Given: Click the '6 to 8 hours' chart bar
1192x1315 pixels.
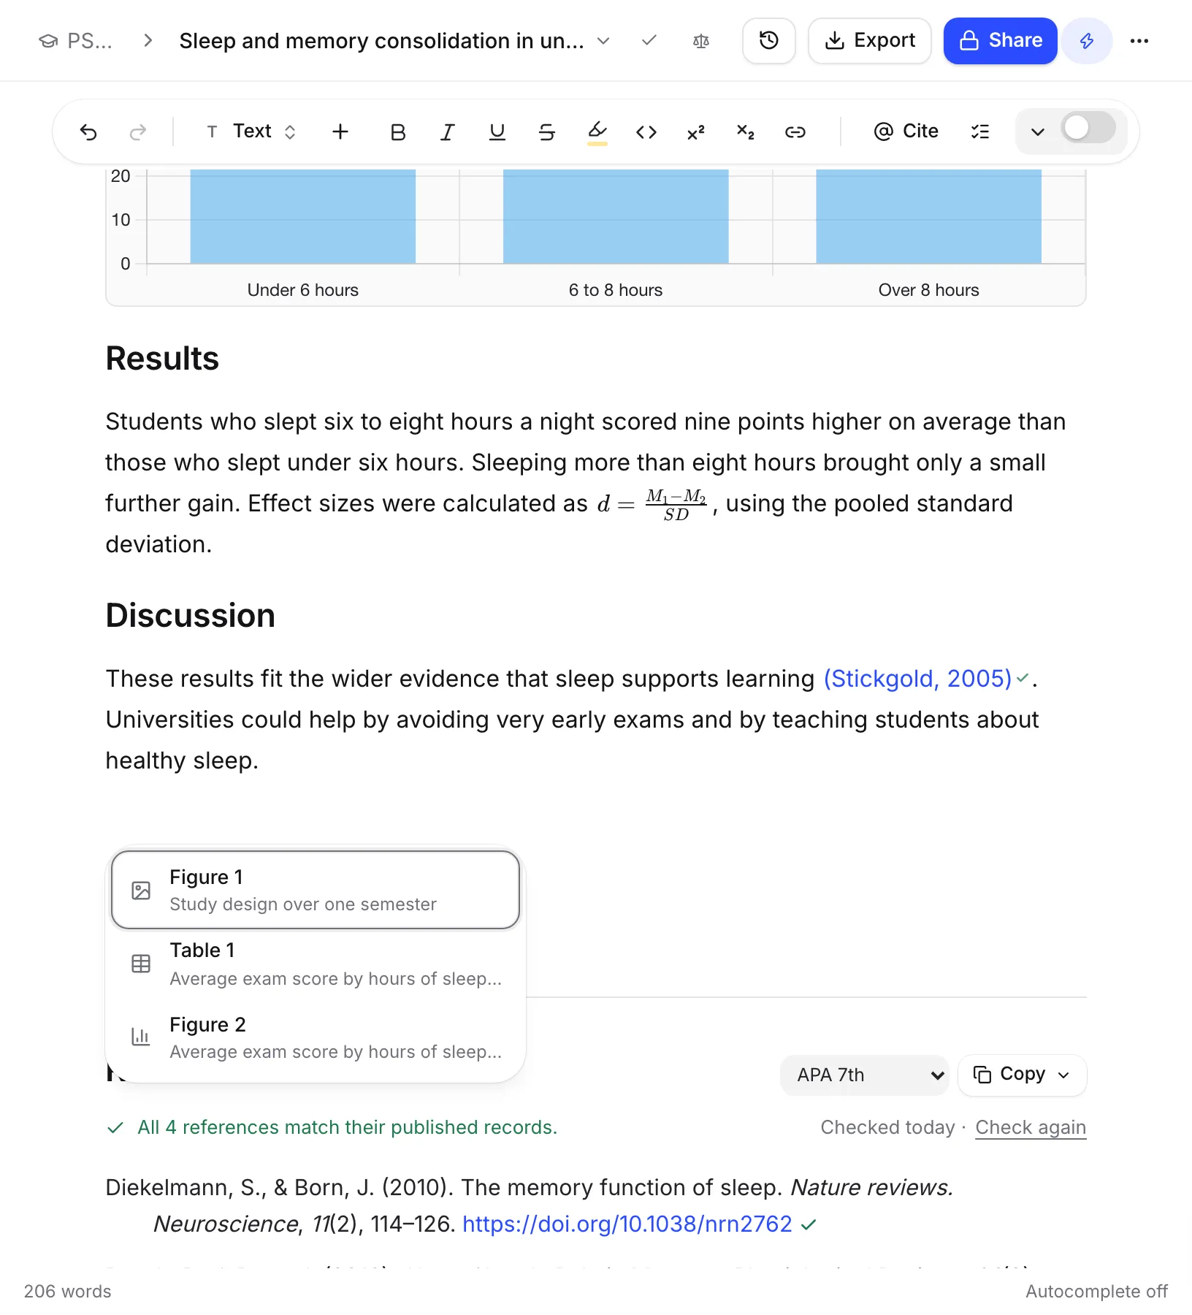Looking at the screenshot, I should (x=616, y=216).
